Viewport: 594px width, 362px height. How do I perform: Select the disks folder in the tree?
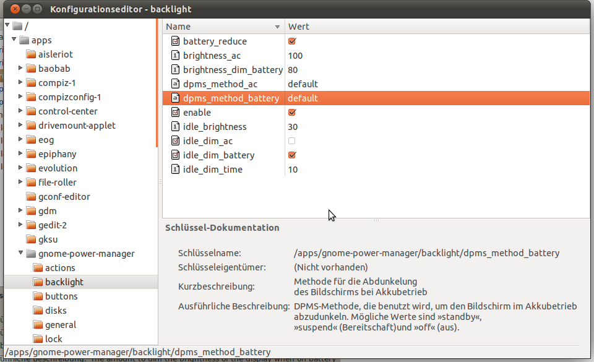56,311
